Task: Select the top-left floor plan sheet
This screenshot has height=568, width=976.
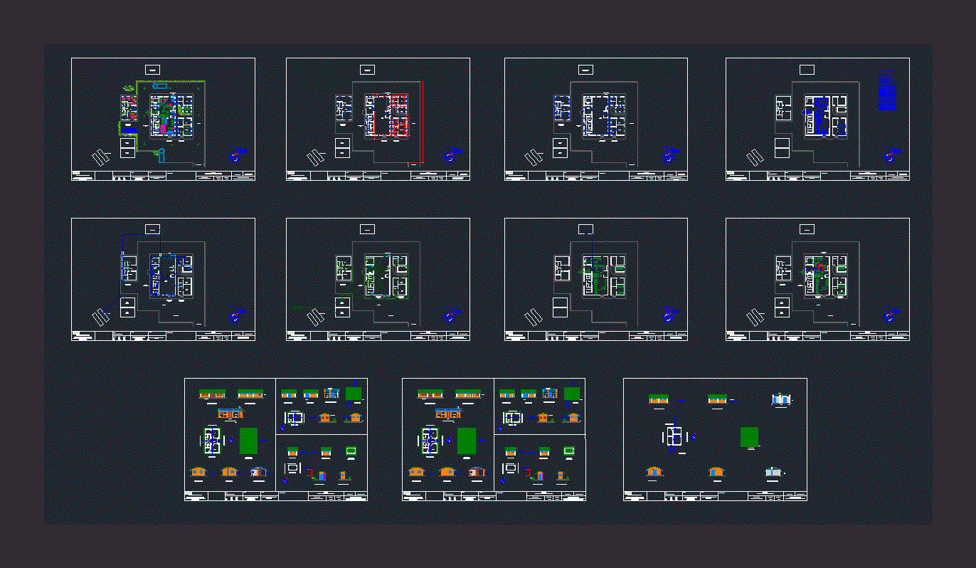Action: pyautogui.click(x=162, y=117)
